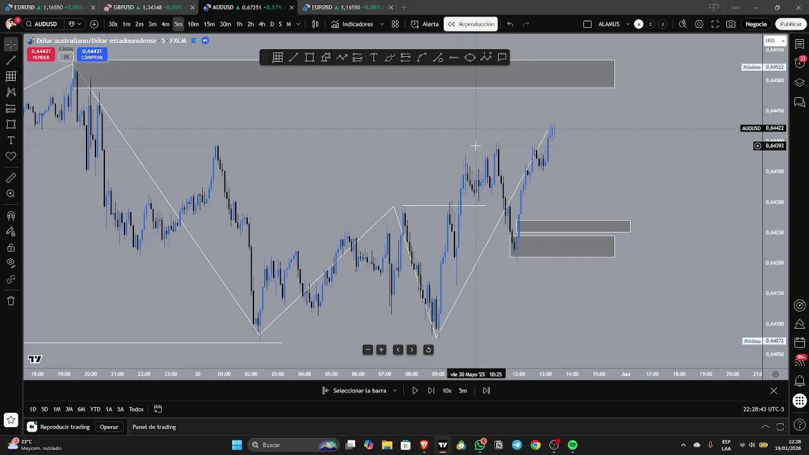809x455 pixels.
Task: Click the trash icon to remove drawings
Action: point(11,301)
